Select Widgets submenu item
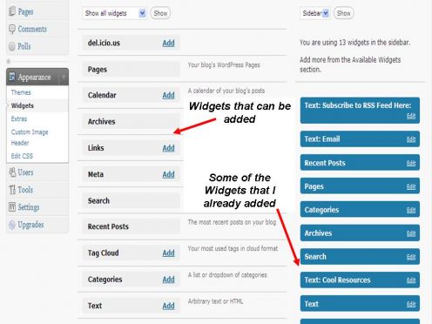The image size is (432, 324). click(23, 105)
